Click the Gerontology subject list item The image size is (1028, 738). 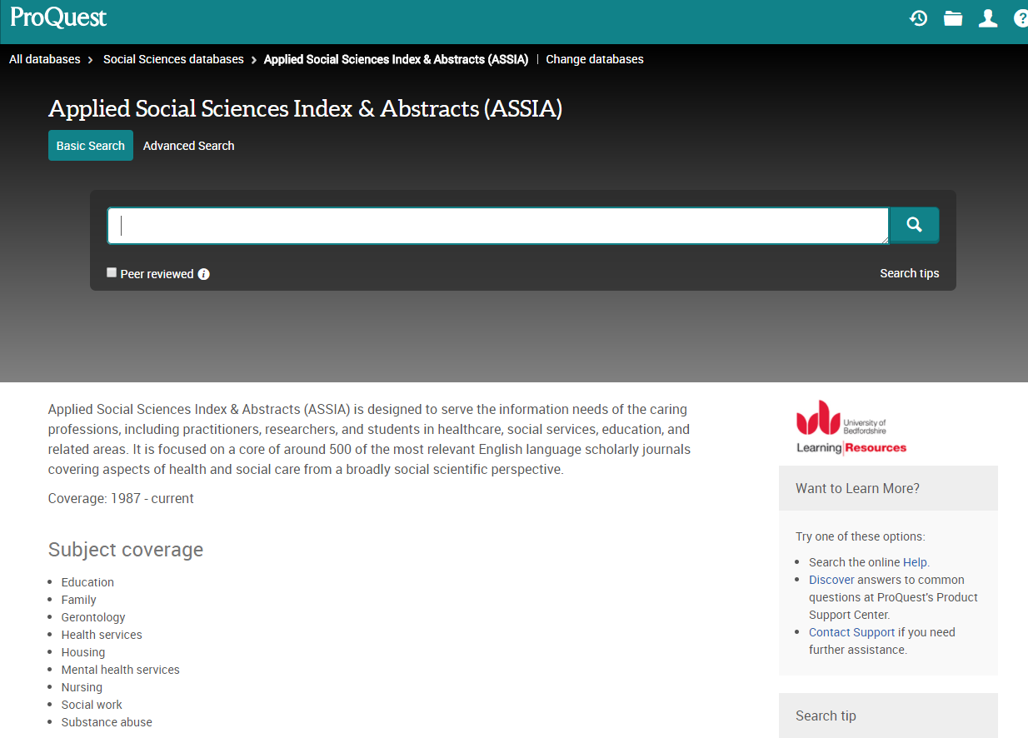click(x=93, y=617)
